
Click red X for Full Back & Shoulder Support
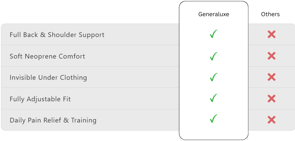(x=271, y=34)
